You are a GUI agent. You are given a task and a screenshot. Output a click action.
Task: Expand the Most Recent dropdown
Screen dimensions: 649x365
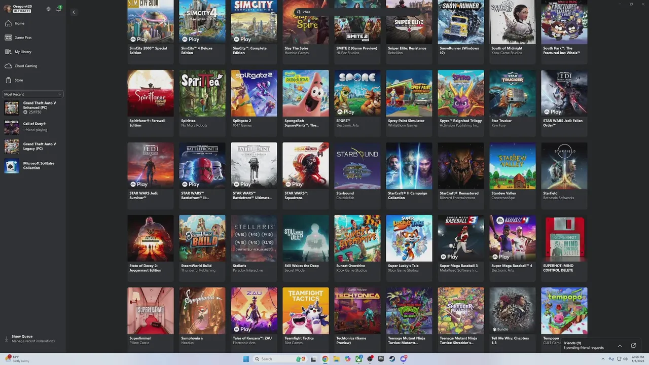[33, 94]
